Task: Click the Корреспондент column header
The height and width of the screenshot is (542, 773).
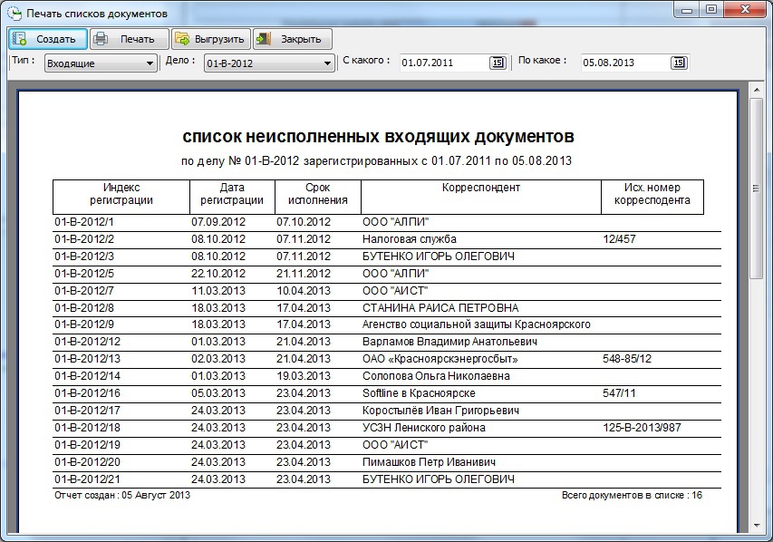Action: (x=481, y=197)
